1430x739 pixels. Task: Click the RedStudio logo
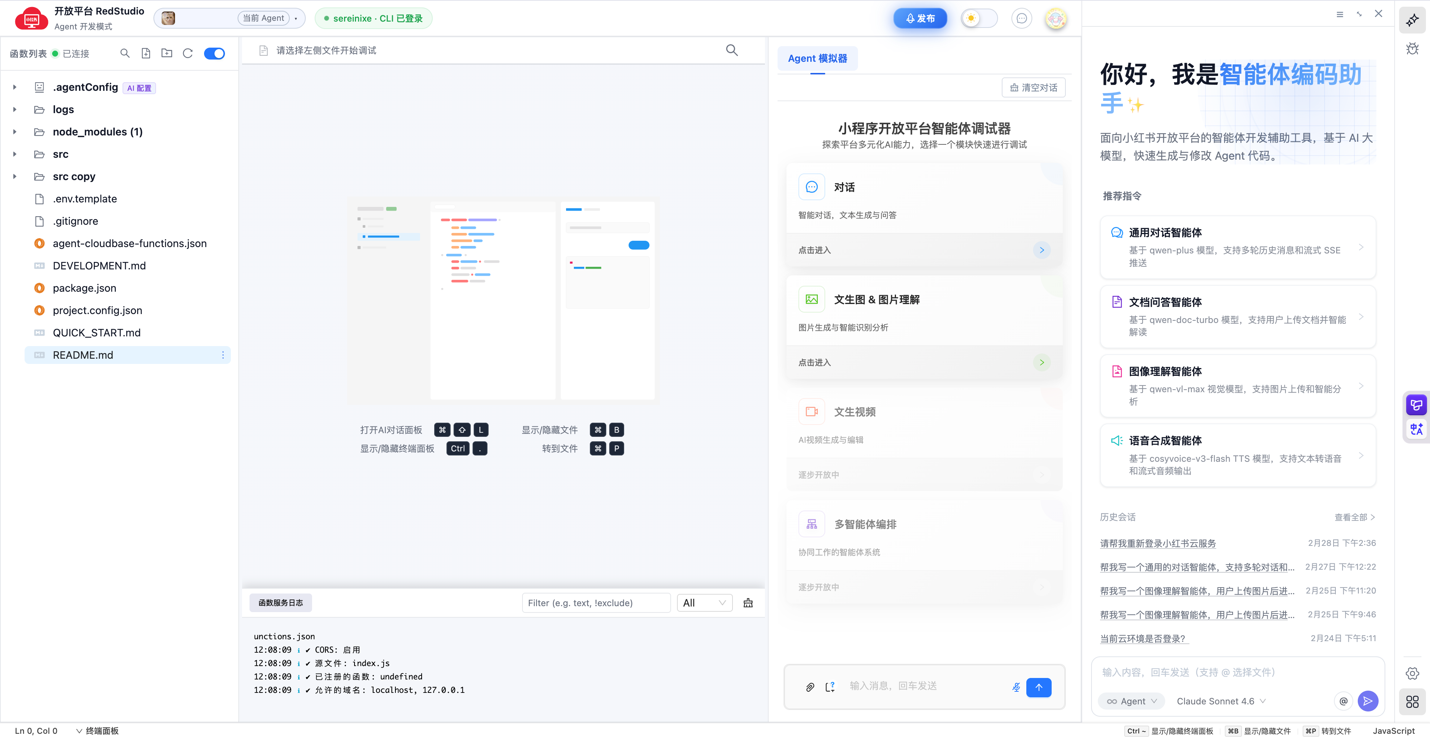tap(32, 19)
